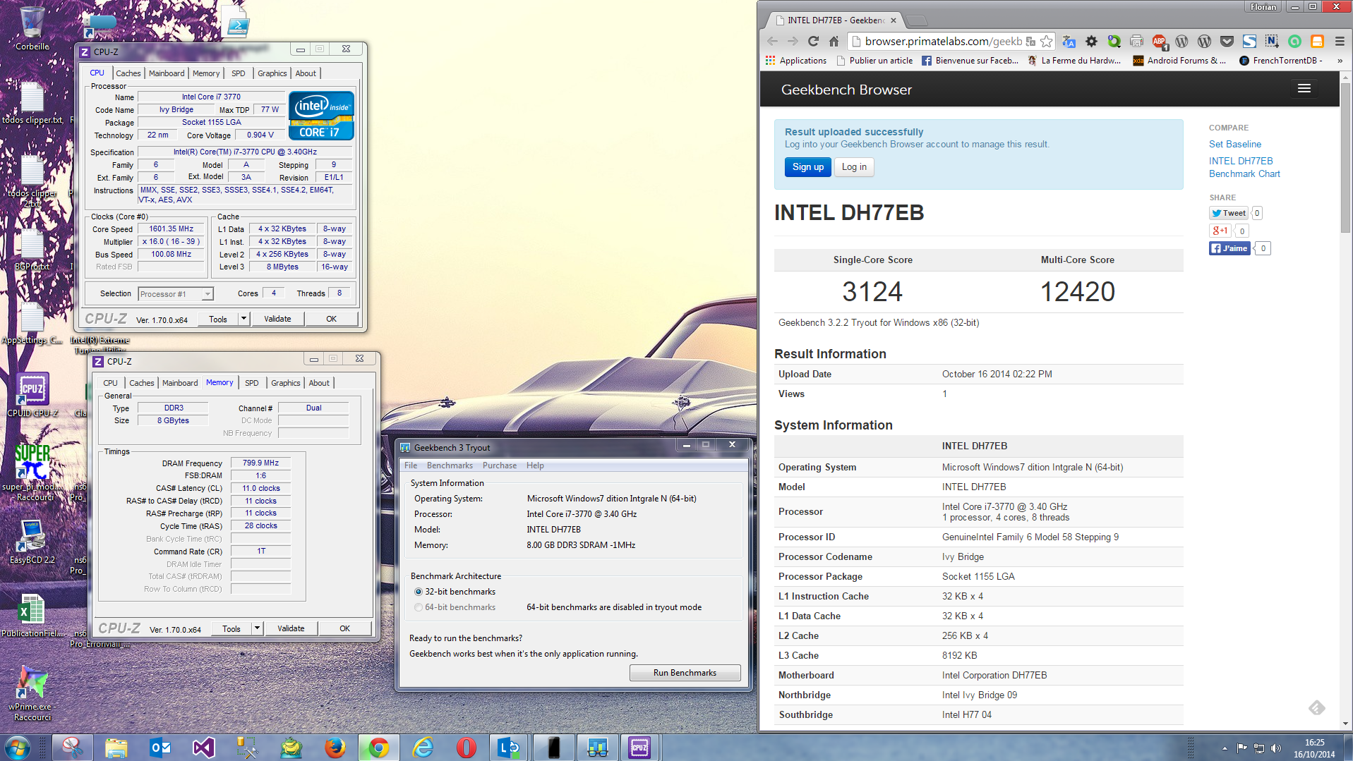Viewport: 1353px width, 761px height.
Task: Click Chrome's home icon
Action: (x=834, y=42)
